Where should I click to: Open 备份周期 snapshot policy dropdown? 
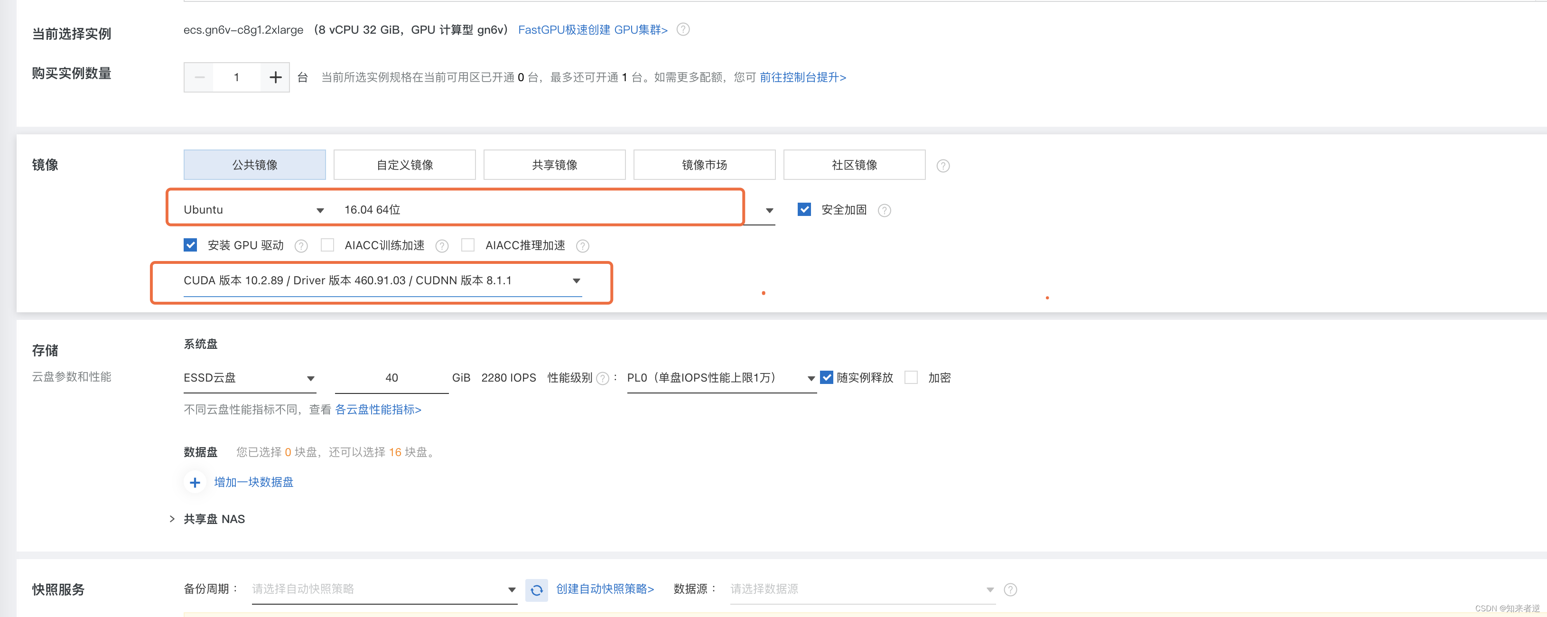point(384,589)
